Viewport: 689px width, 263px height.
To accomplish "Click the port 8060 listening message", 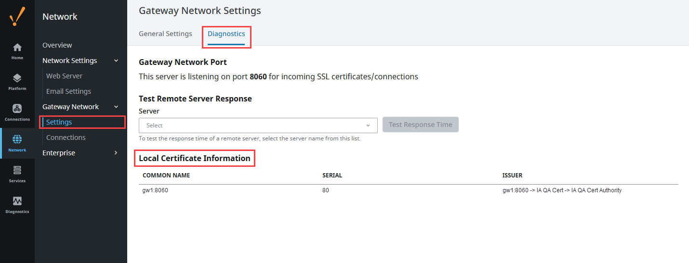I will (x=278, y=76).
